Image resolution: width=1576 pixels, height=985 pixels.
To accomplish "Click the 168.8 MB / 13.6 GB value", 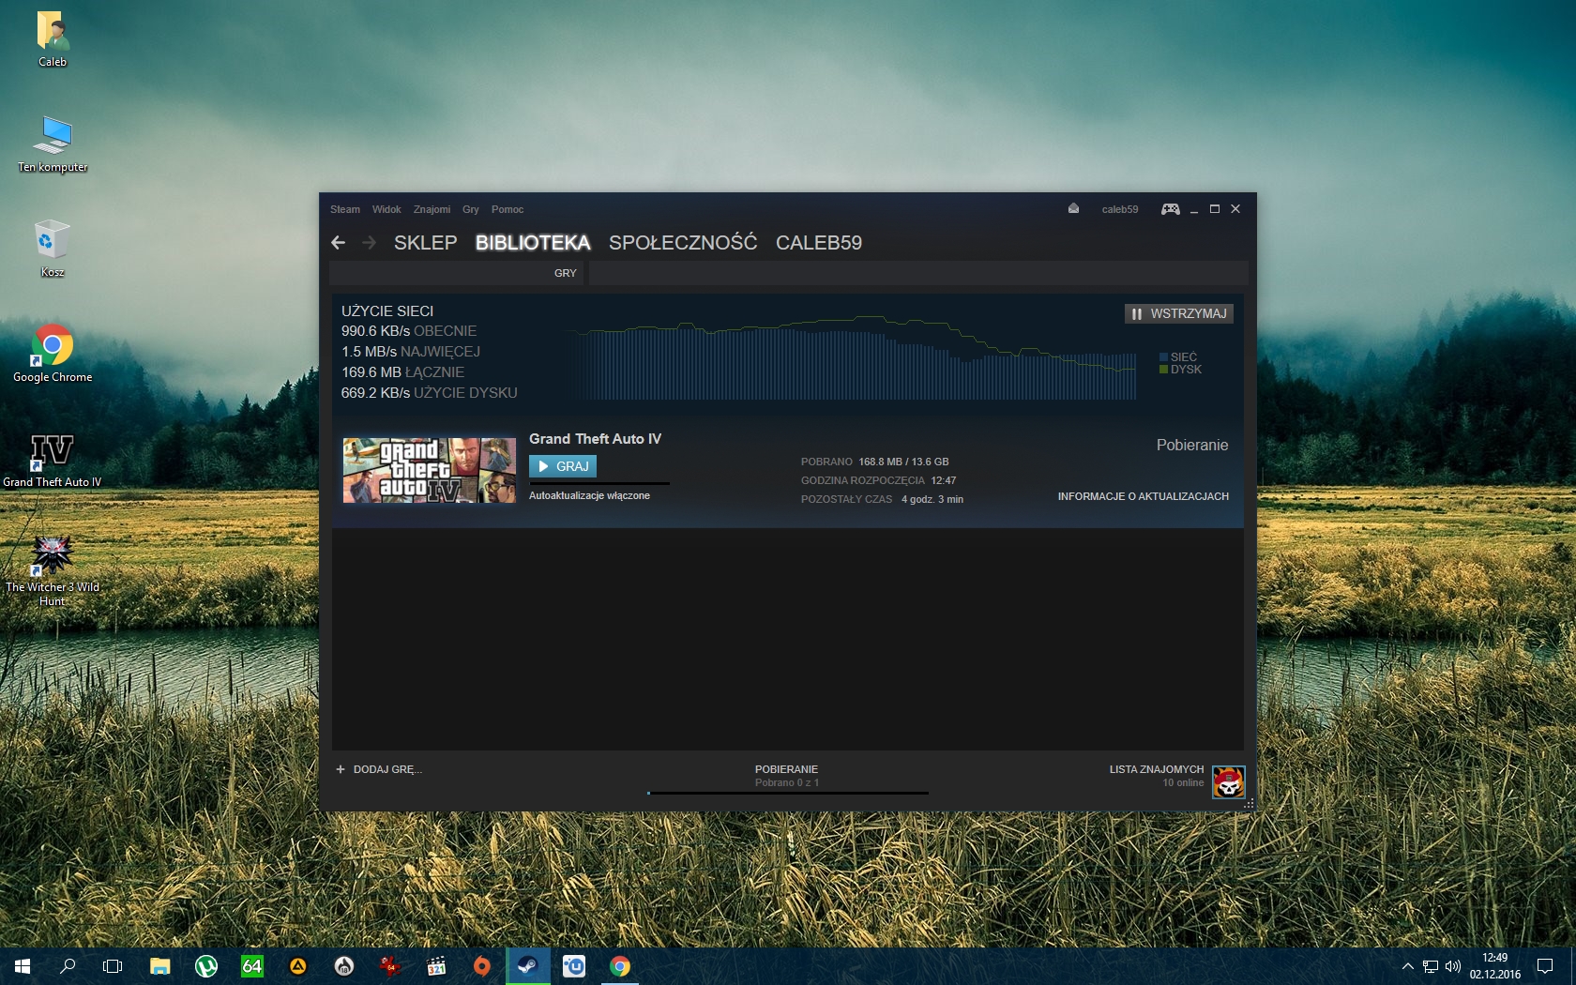I will coord(903,462).
